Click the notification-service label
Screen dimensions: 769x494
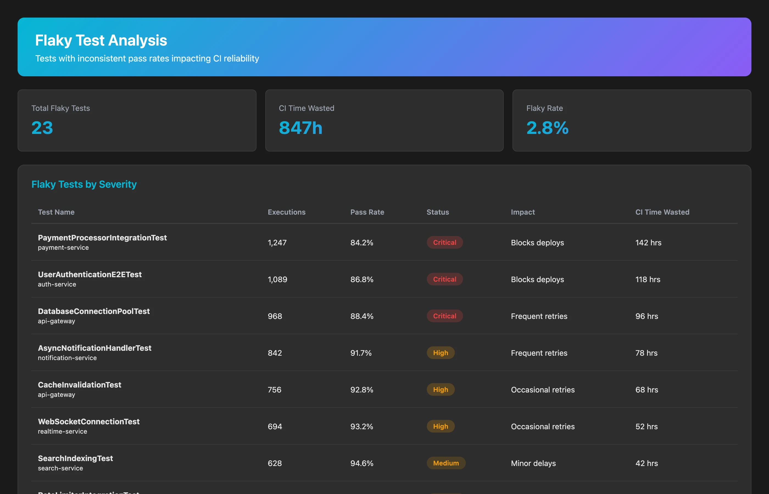[x=67, y=358]
